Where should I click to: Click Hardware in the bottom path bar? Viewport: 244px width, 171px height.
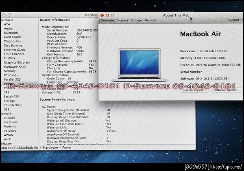tap(50, 147)
